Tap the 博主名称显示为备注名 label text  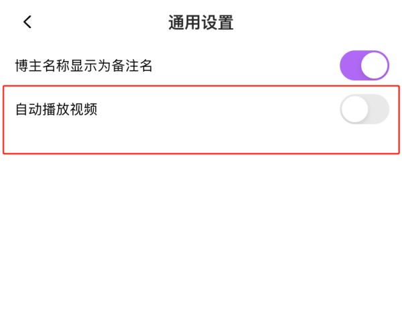[x=84, y=66]
